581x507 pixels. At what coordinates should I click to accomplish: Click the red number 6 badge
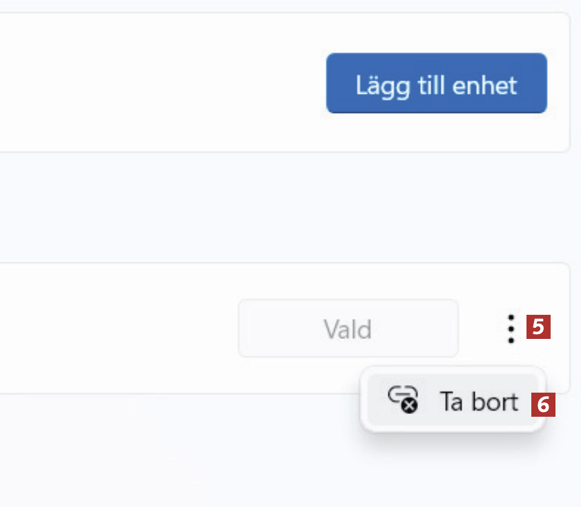(543, 404)
